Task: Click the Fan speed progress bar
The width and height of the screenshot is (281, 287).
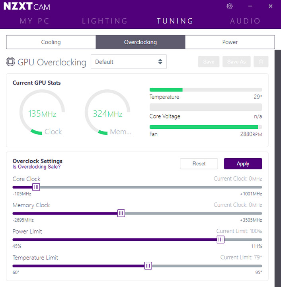Action: coord(206,127)
